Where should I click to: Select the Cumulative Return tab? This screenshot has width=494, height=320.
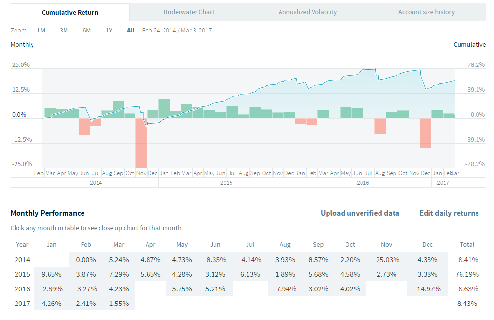point(70,12)
